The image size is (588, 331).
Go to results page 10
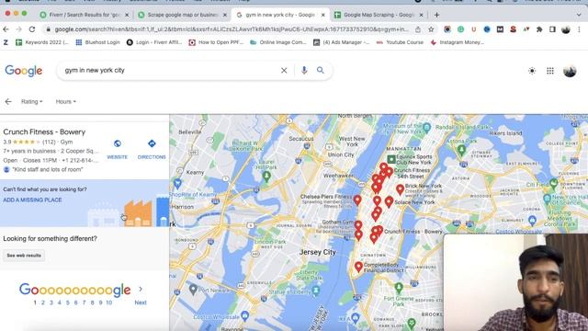(108, 302)
